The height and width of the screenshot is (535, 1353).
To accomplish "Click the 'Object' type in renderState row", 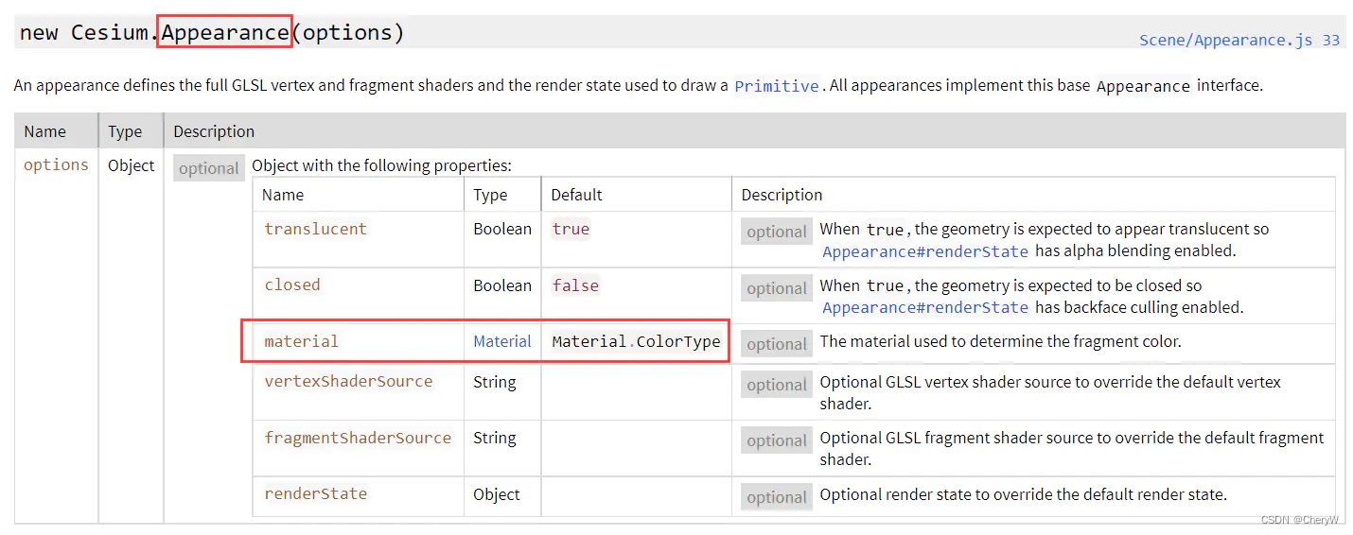I will (x=497, y=494).
